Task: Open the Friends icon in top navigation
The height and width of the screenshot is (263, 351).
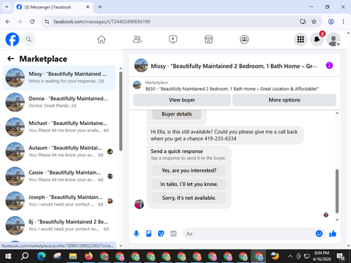Action: coord(137,39)
